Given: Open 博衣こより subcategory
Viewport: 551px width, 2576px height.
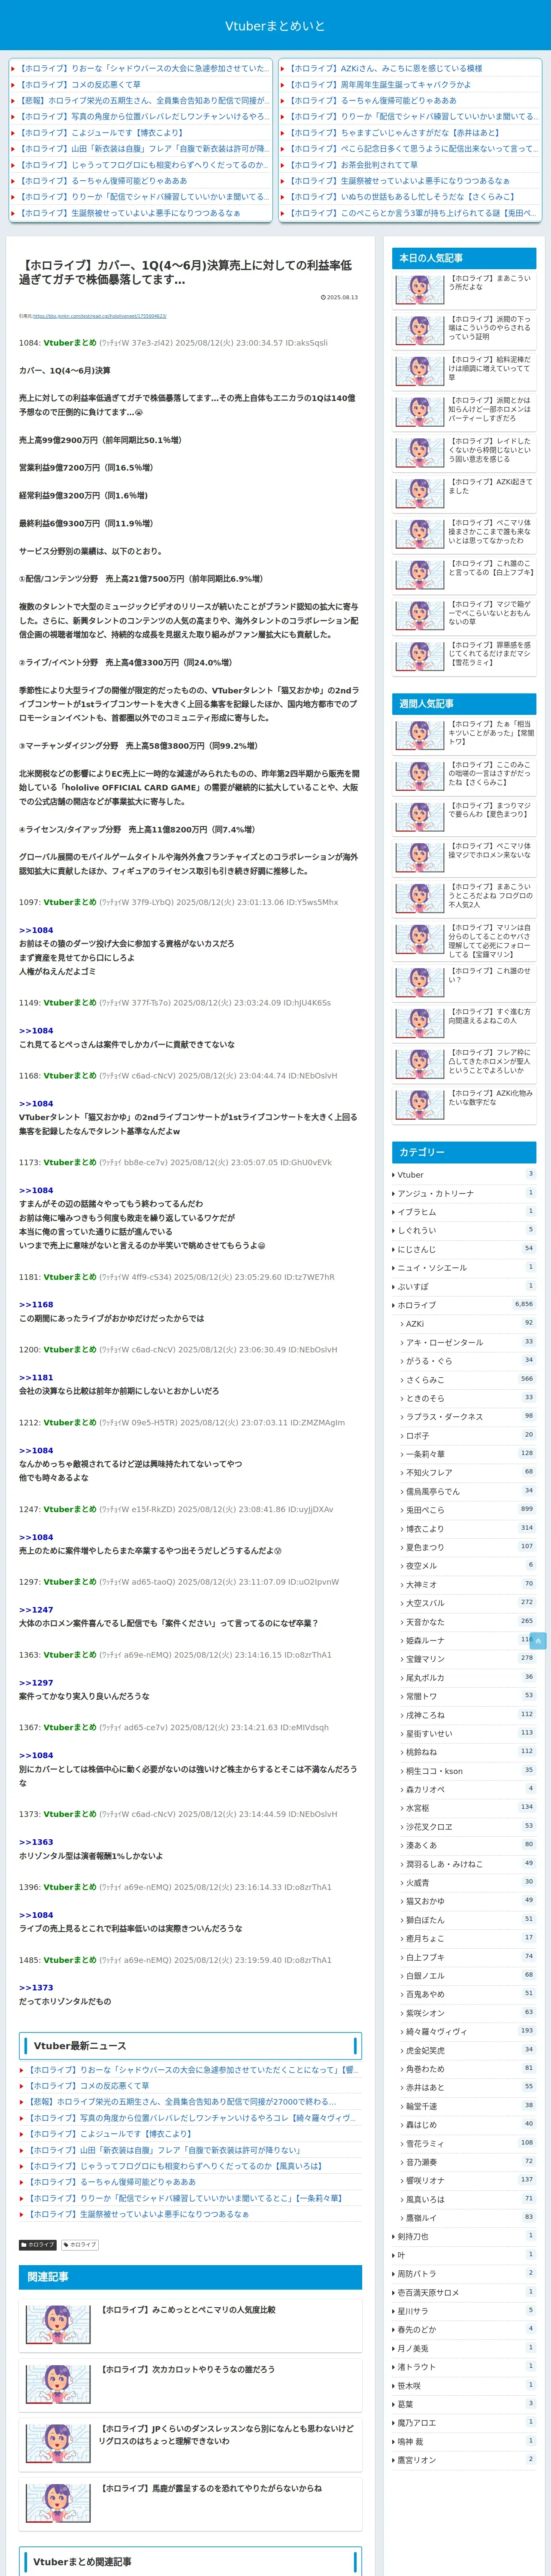Looking at the screenshot, I should (x=468, y=1529).
